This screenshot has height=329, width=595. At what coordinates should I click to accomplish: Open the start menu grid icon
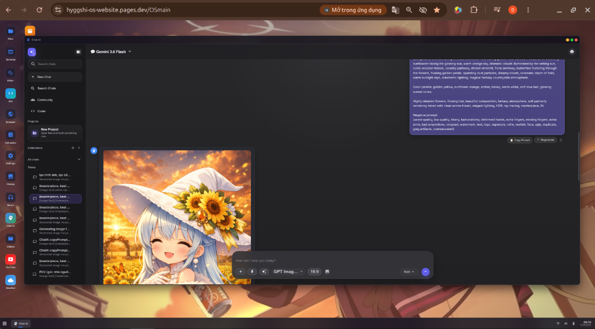click(5, 324)
